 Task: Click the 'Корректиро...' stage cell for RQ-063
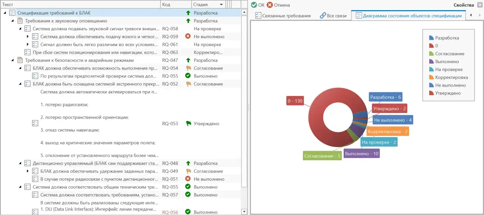click(x=208, y=53)
